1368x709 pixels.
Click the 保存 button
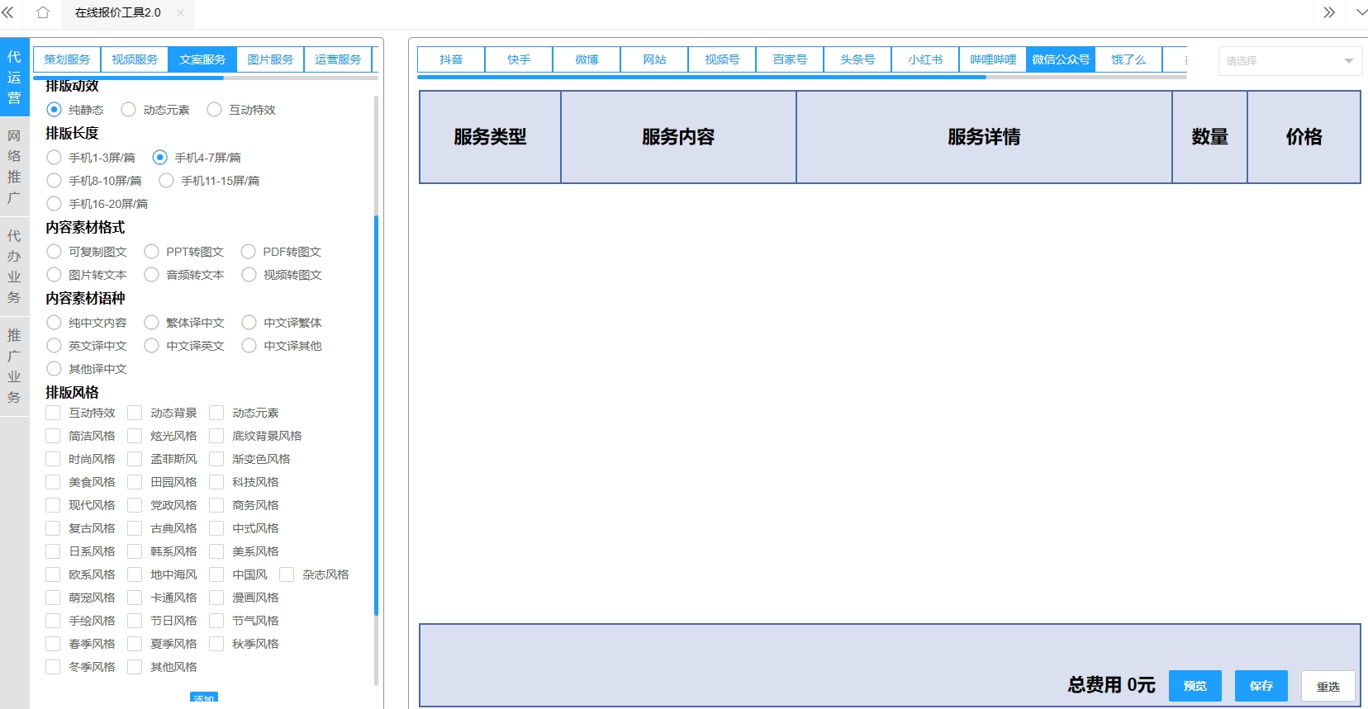point(1261,686)
